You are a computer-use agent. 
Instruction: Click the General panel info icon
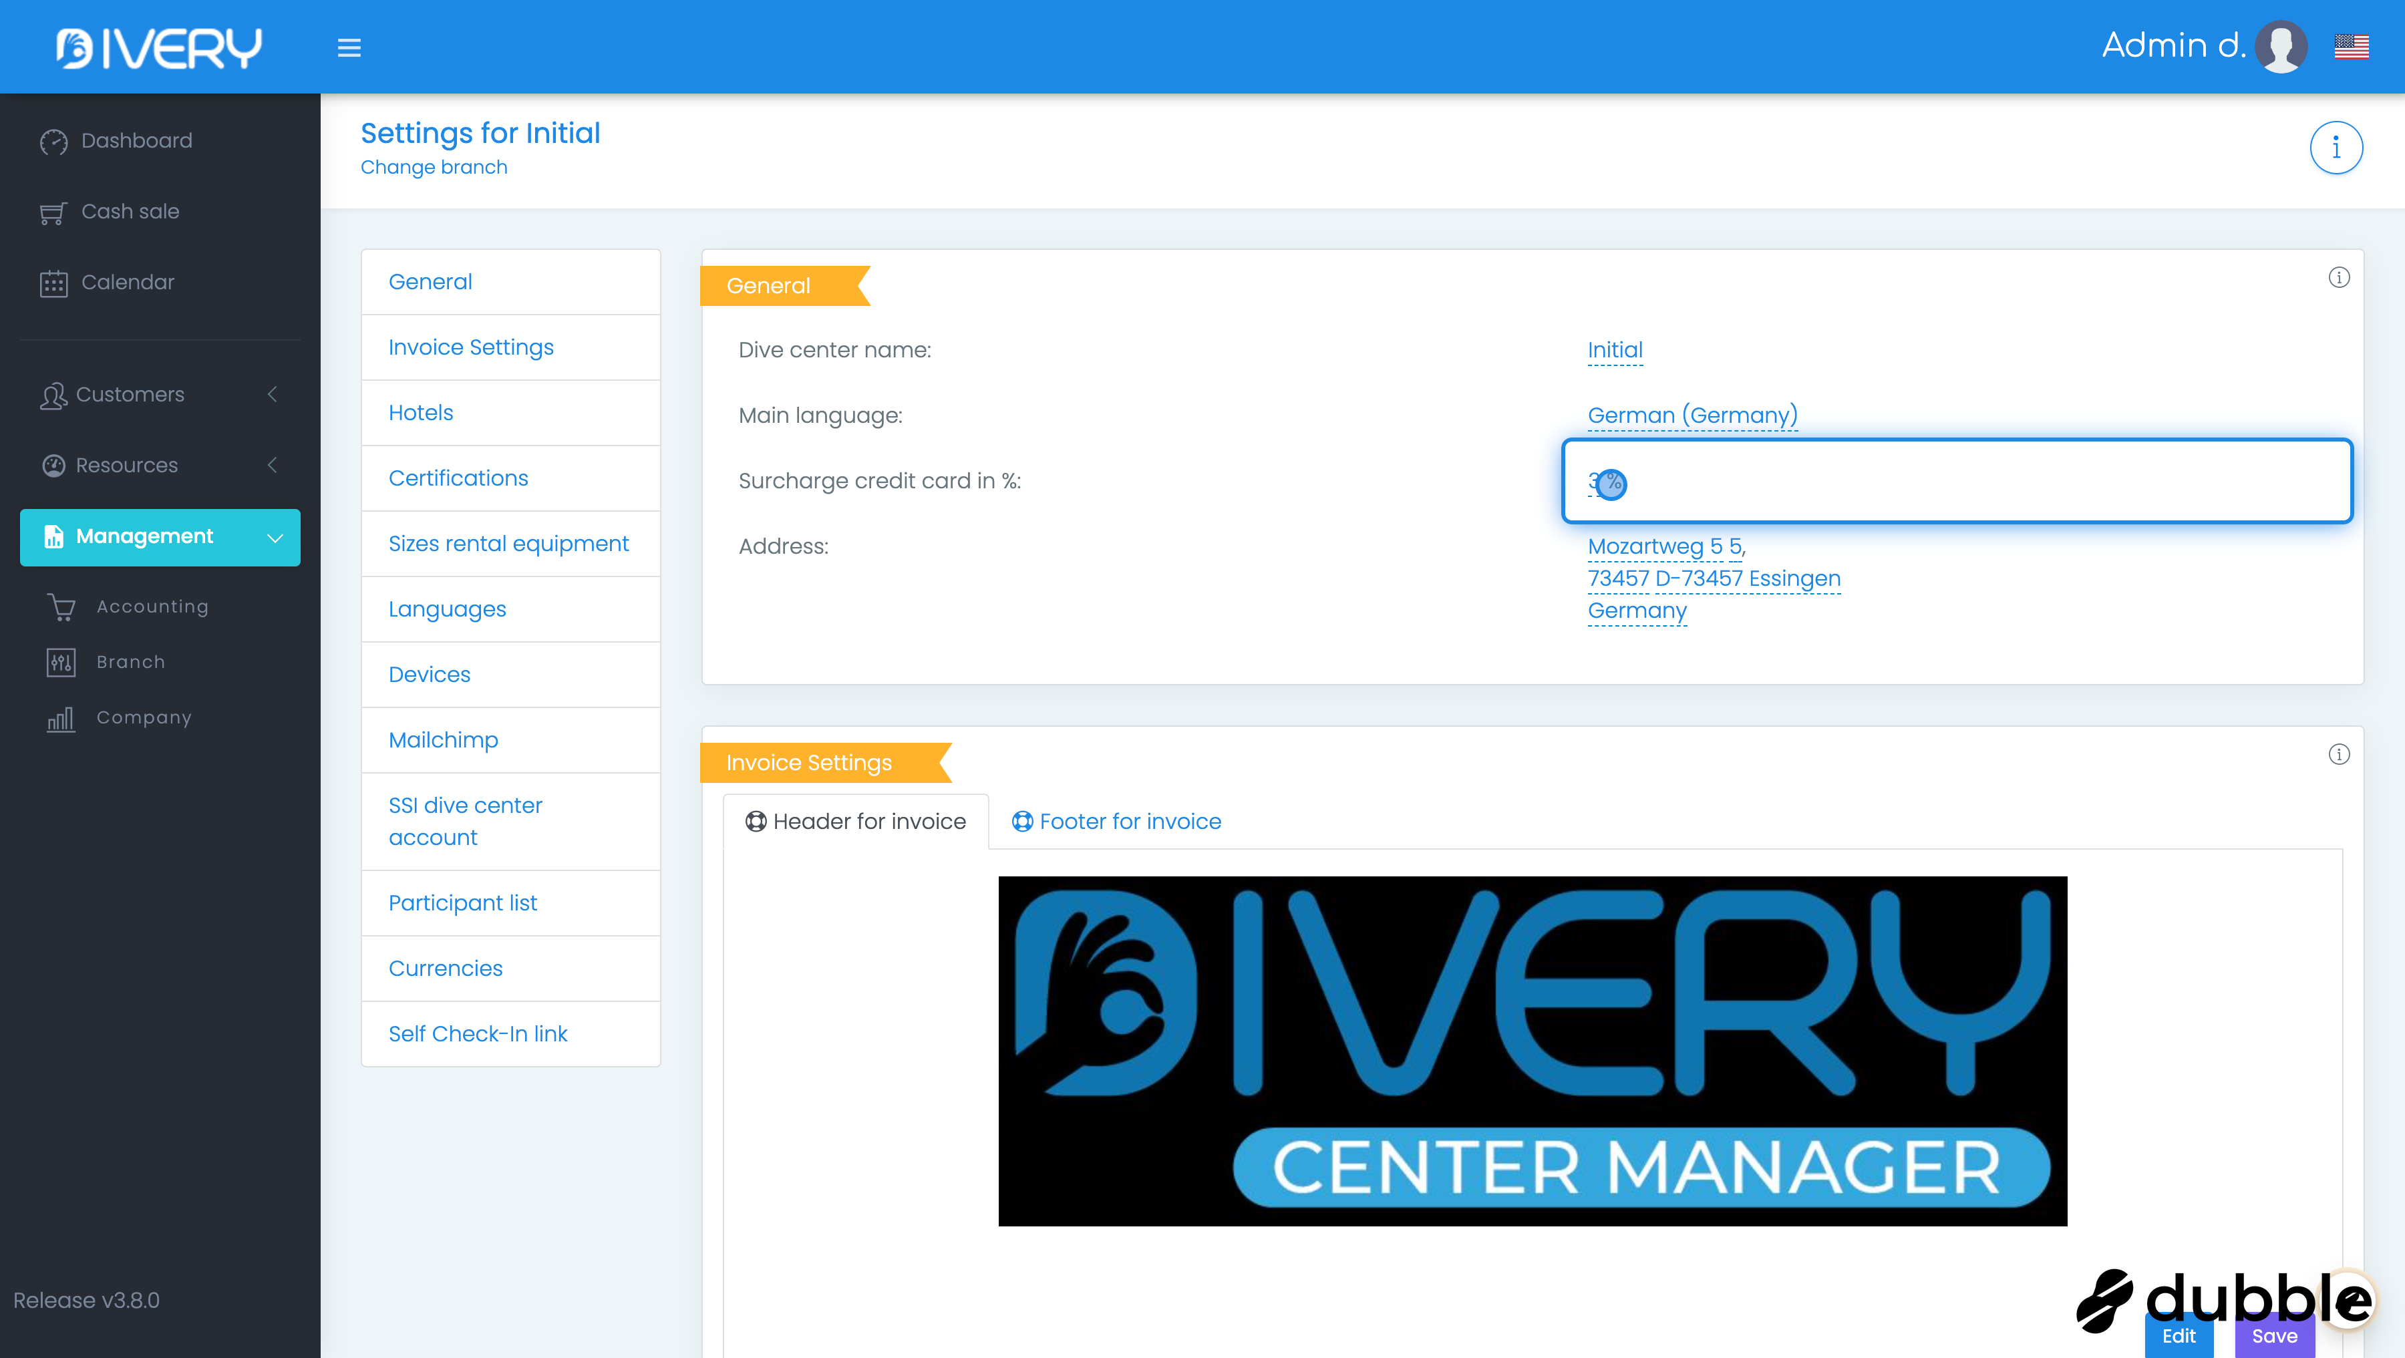click(2339, 277)
